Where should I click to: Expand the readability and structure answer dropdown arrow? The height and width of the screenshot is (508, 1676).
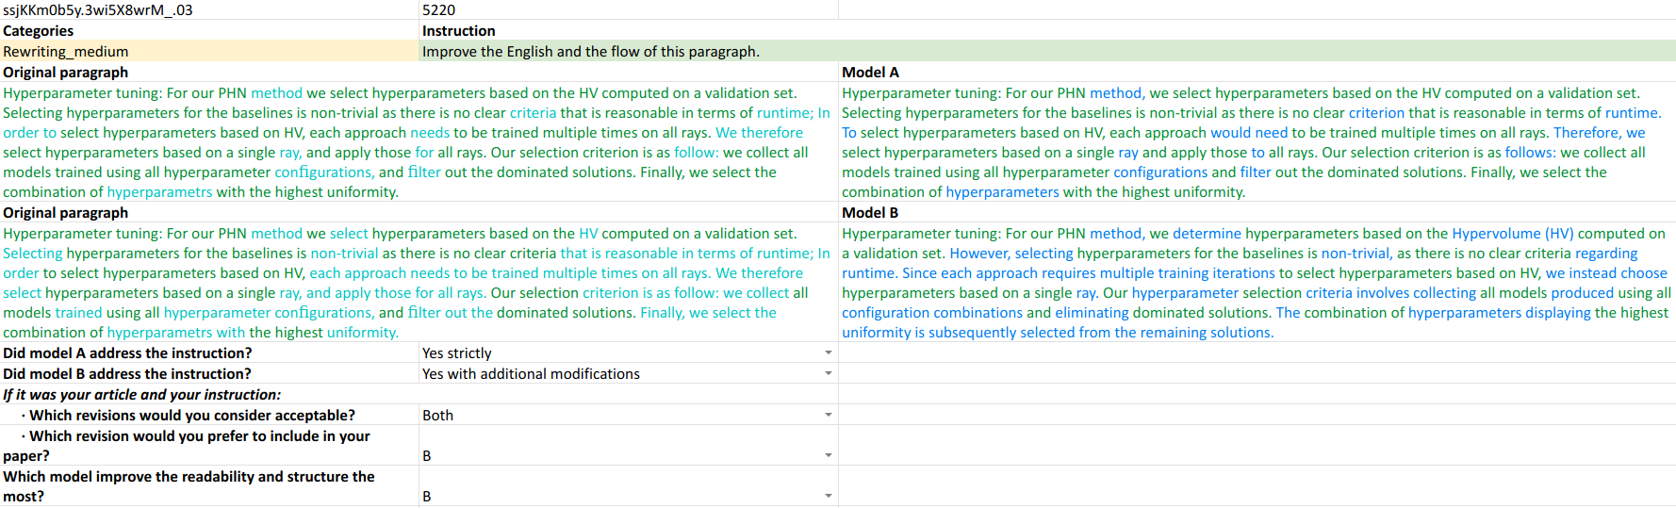[829, 496]
